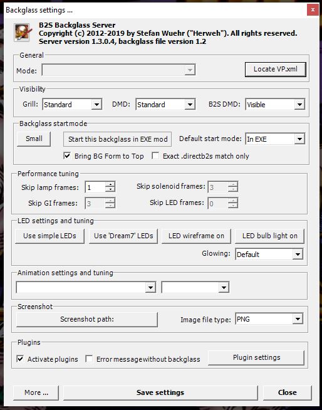Click the Copyright Stefan Wuehr text line
Viewport: 322px width, 410px height.
point(168,33)
